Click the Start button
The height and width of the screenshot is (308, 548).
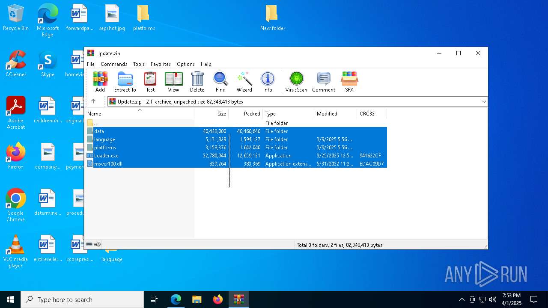click(10, 299)
